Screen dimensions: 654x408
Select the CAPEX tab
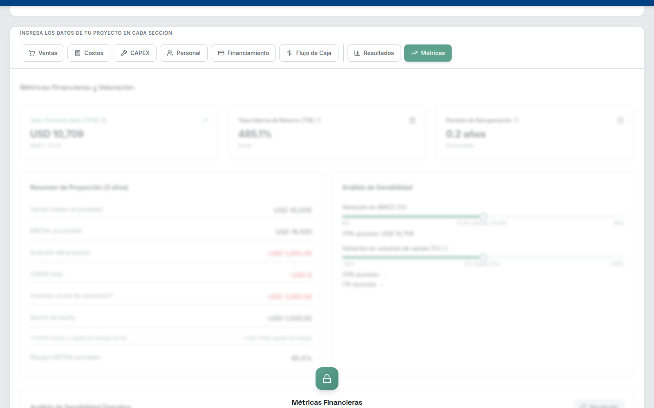coord(135,53)
